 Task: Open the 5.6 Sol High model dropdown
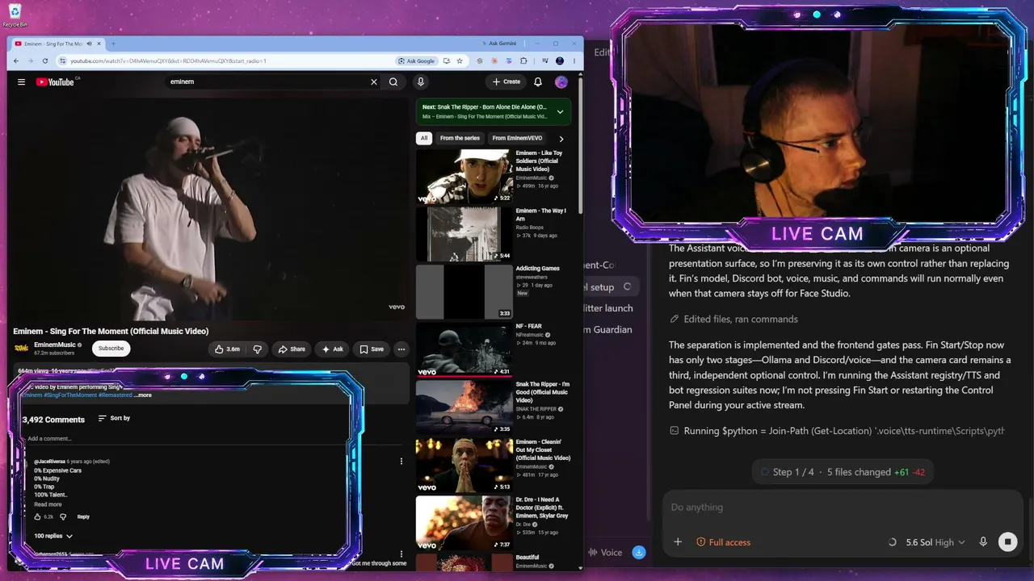coord(935,542)
